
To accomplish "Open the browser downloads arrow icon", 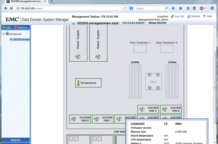I will coord(173,8).
